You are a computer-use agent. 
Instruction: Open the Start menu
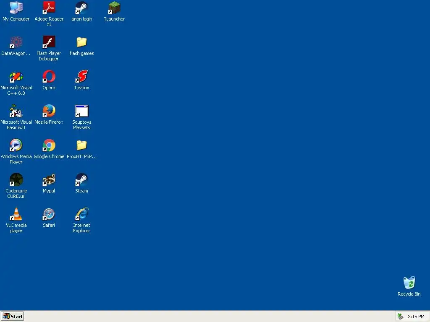click(x=12, y=316)
